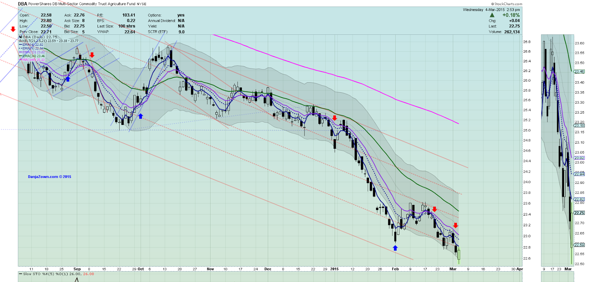Click the boxed 23.18 value in zoom panel
Viewport: 591px width, 282px height.
[x=579, y=125]
